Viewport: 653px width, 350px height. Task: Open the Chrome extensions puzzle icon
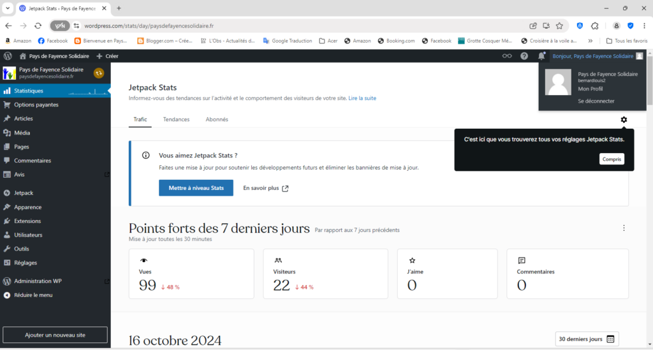(x=594, y=26)
